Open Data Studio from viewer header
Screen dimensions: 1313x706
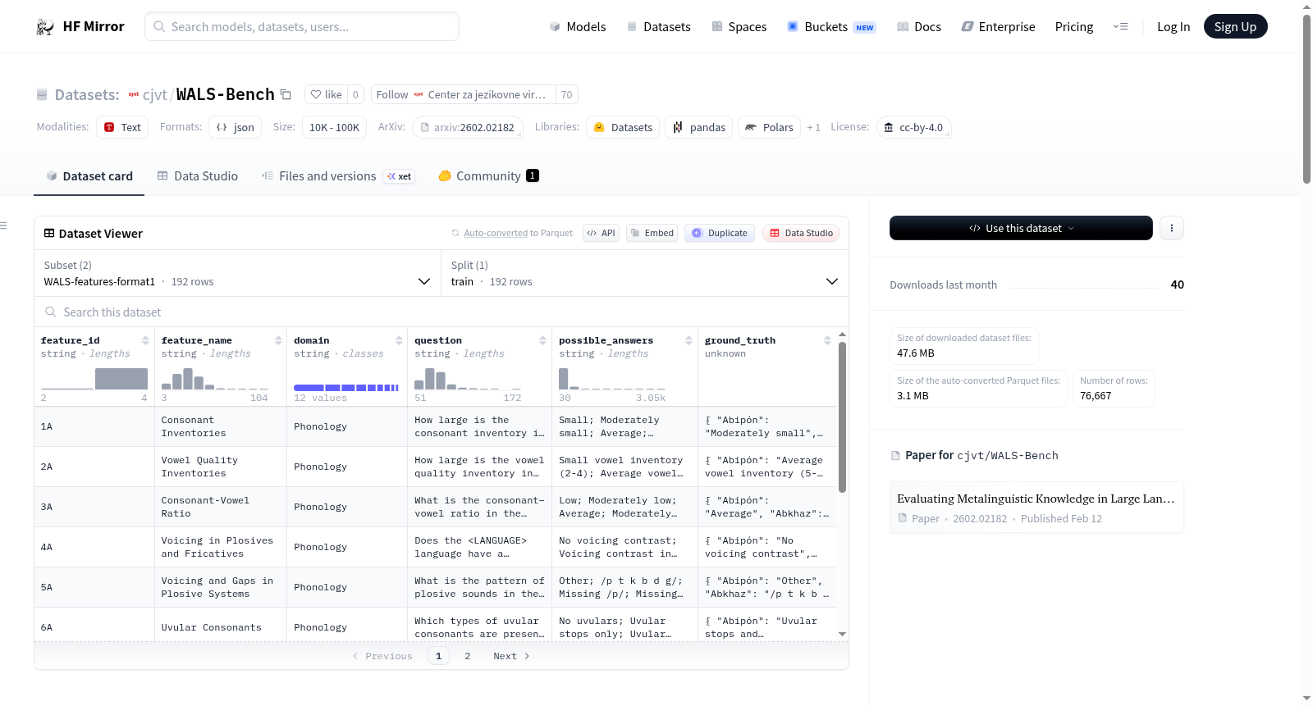coord(801,233)
